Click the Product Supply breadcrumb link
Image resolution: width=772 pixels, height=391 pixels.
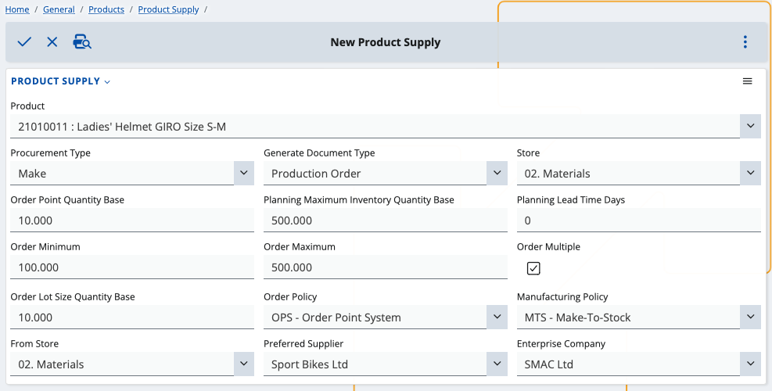click(x=168, y=9)
